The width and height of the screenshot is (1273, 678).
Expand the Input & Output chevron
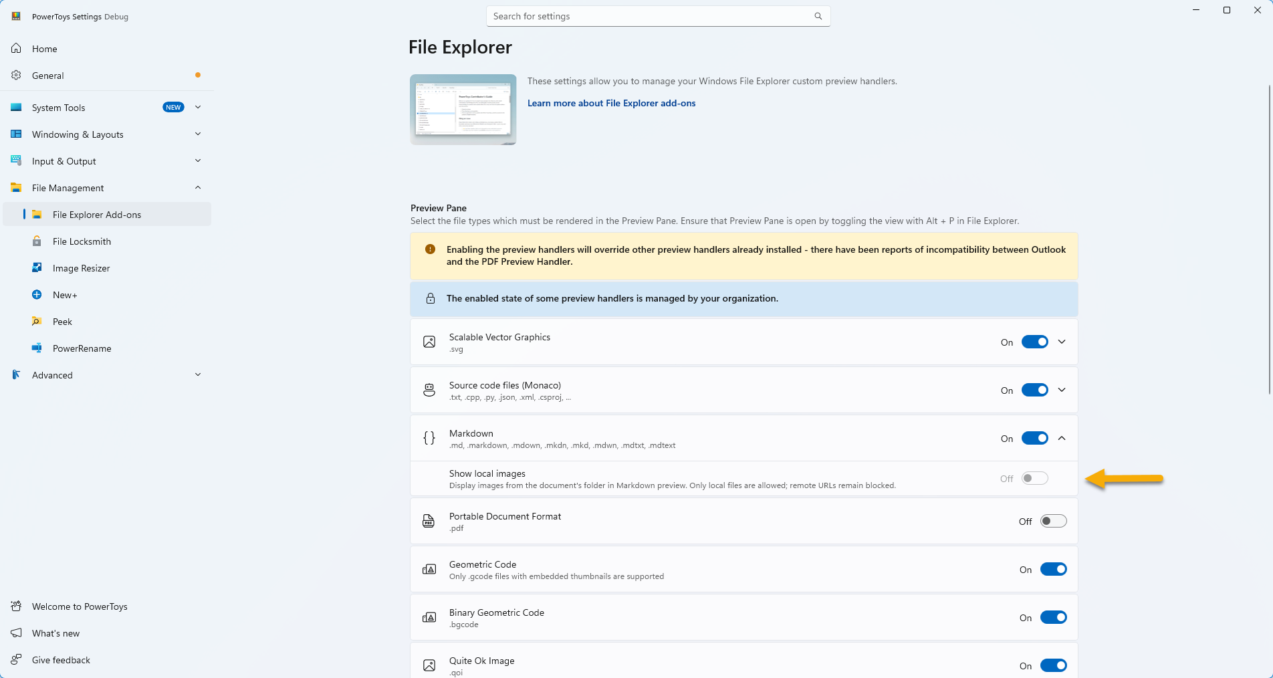(198, 160)
